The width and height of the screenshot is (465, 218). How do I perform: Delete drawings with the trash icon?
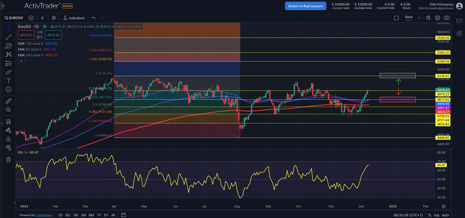pyautogui.click(x=8, y=160)
